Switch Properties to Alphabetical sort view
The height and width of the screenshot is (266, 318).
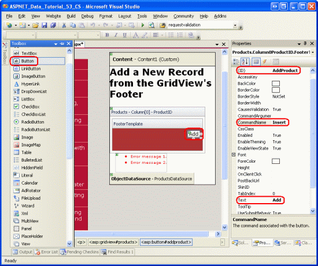pyautogui.click(x=245, y=62)
